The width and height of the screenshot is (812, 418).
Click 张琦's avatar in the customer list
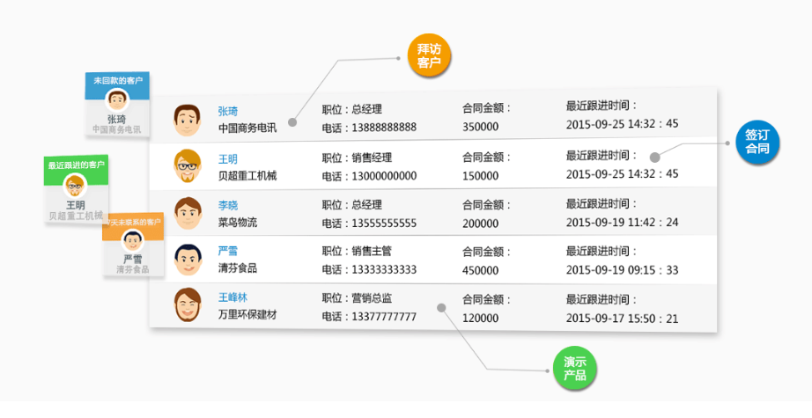click(x=187, y=119)
